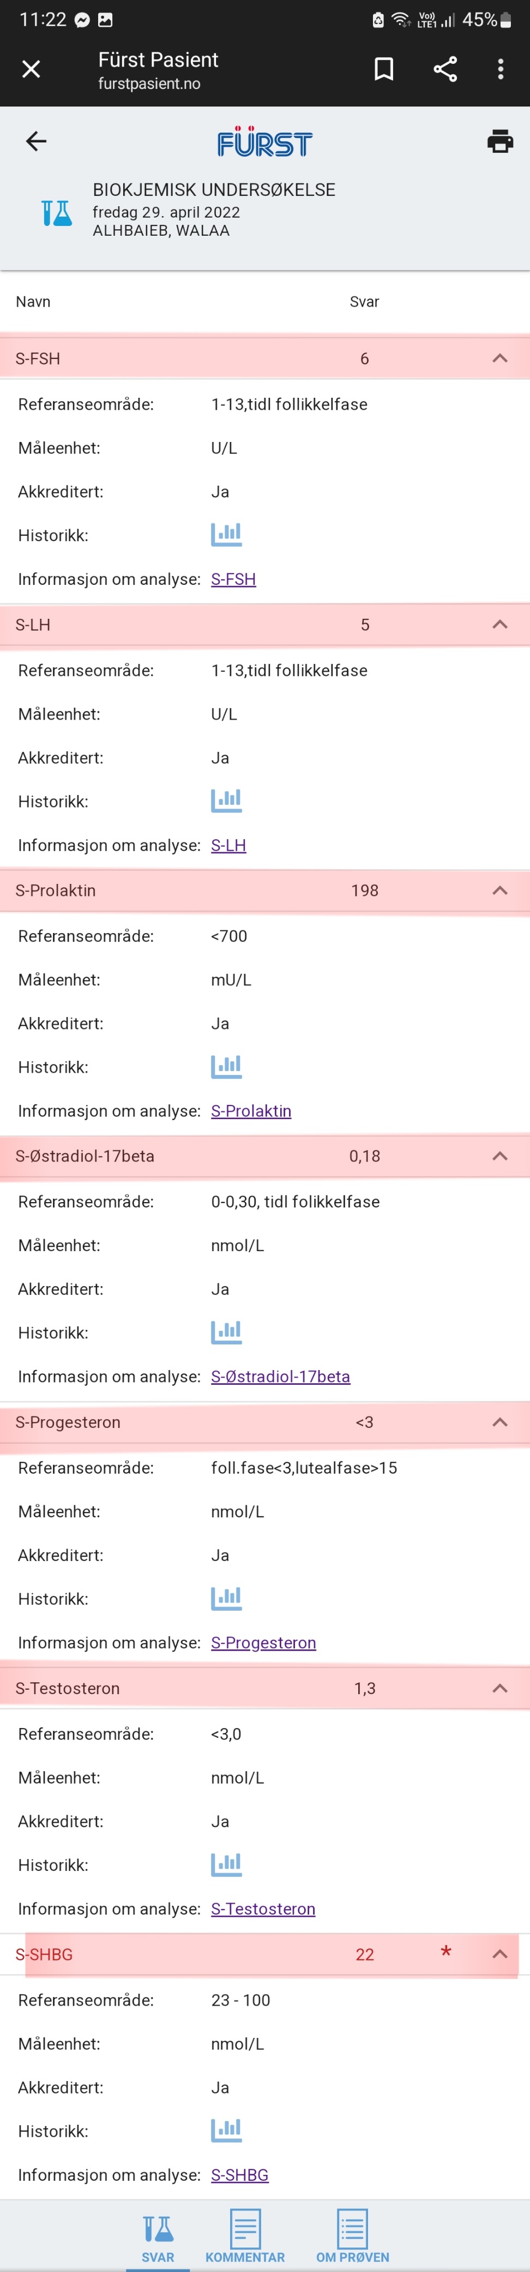Tap the back arrow beside Fürst logo
Image resolution: width=530 pixels, height=2272 pixels.
point(36,141)
